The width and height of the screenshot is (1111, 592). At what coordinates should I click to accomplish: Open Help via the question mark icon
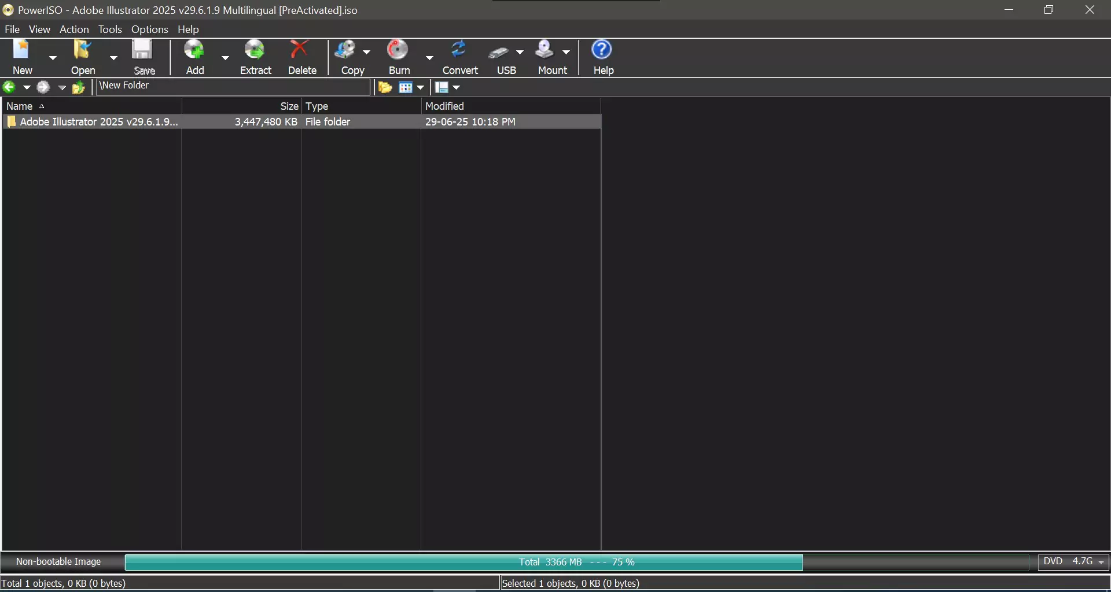[602, 50]
